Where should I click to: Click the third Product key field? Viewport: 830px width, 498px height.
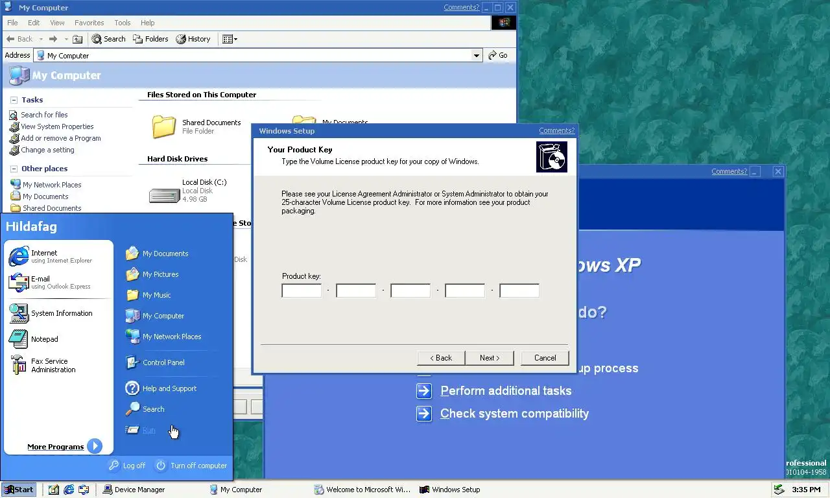click(x=410, y=290)
